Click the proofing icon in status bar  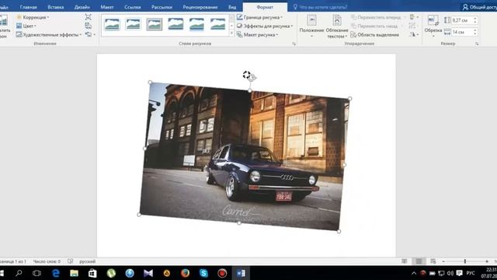71,261
